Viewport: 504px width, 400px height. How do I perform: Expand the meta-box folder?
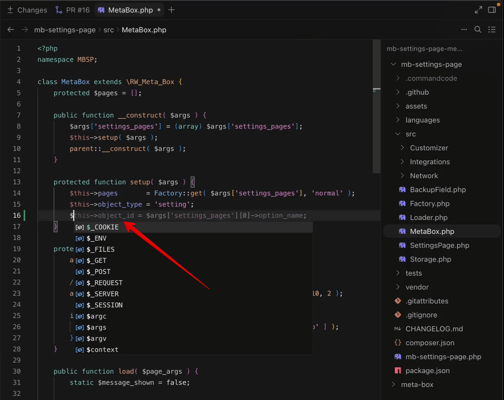(393, 385)
